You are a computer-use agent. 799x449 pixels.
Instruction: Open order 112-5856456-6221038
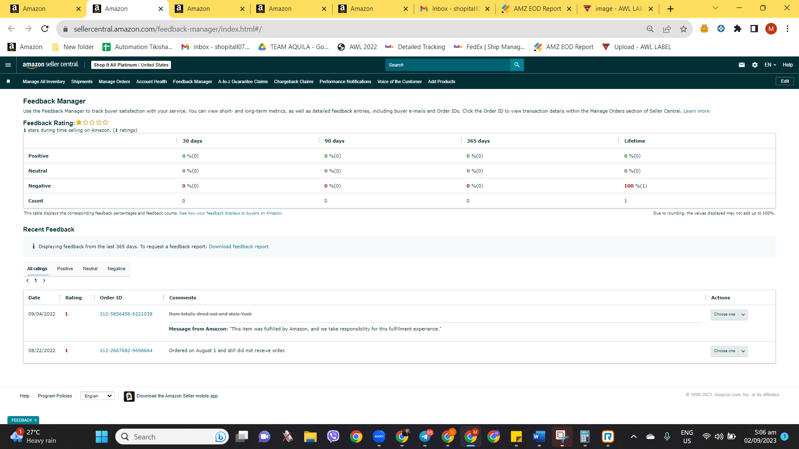[x=126, y=314]
